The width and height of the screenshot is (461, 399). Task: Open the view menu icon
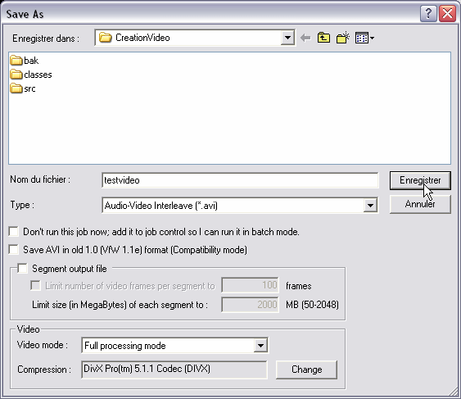coord(364,38)
